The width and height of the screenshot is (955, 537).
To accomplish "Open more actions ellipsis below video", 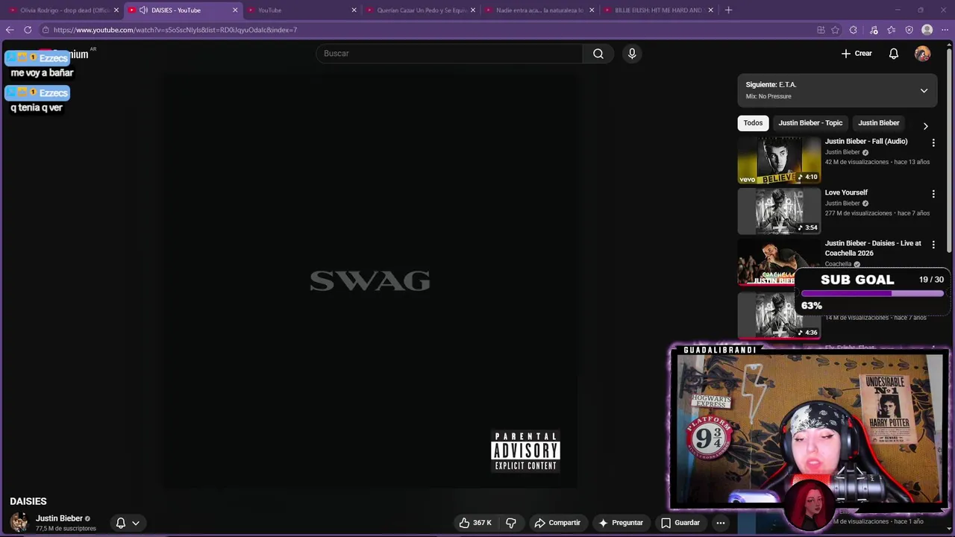I will pyautogui.click(x=721, y=523).
